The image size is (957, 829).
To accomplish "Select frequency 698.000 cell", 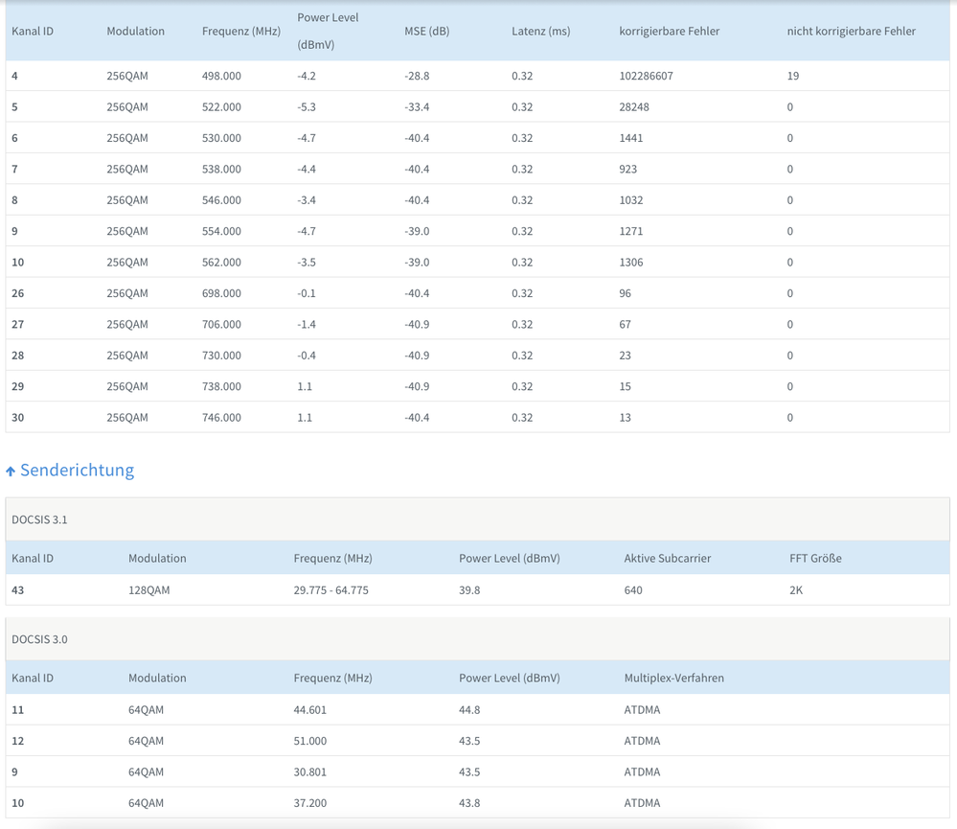I will click(x=221, y=293).
